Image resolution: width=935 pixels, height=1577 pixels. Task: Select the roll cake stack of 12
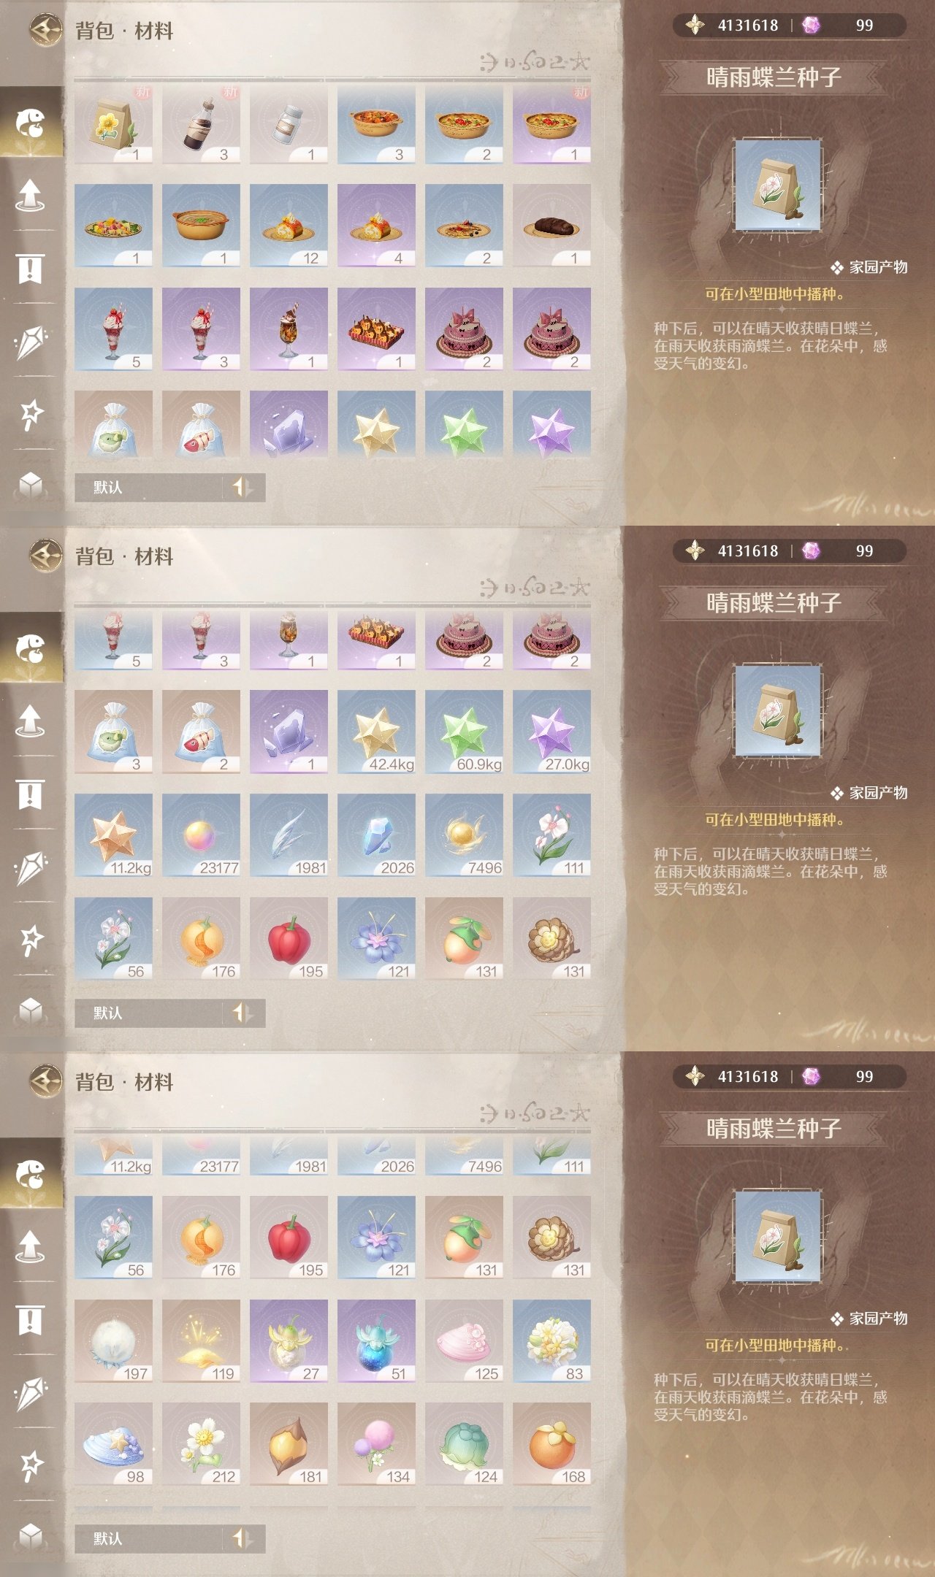pos(289,225)
